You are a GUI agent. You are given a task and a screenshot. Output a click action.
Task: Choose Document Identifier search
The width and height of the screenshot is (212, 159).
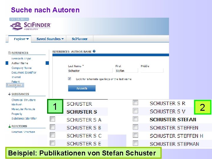(24, 72)
